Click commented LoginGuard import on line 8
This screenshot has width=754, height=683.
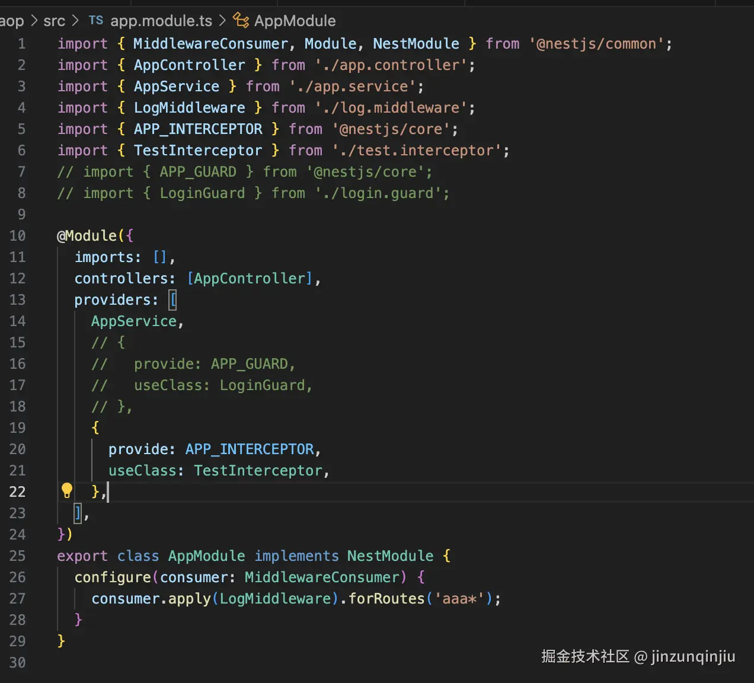coord(253,193)
